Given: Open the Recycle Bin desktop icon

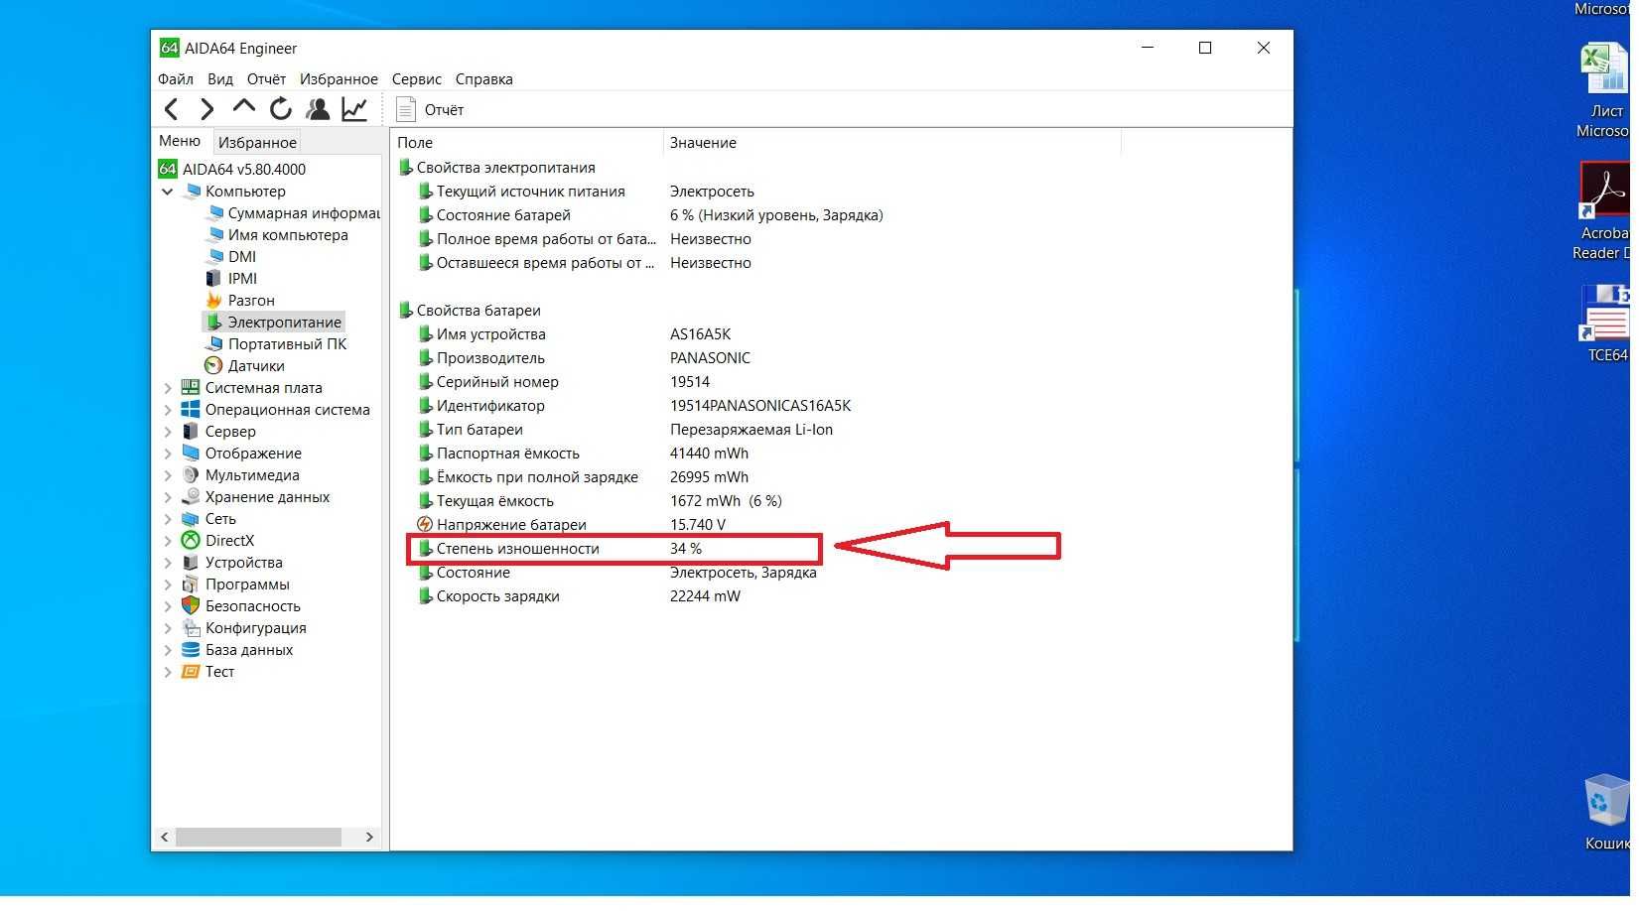Looking at the screenshot, I should click(x=1606, y=813).
